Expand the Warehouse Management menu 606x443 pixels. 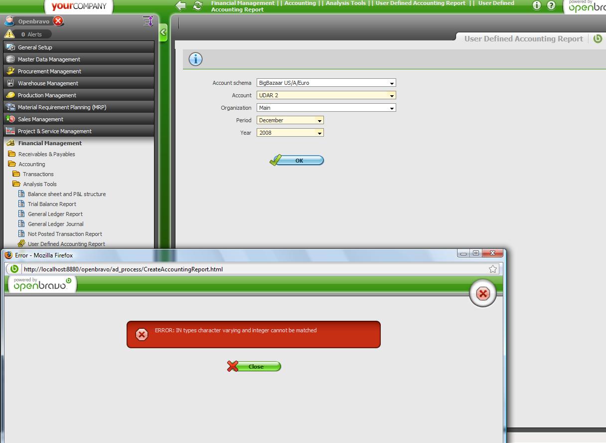point(79,83)
